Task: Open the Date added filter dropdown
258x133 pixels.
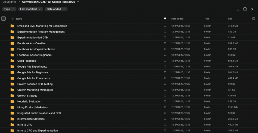Action: [x=56, y=9]
